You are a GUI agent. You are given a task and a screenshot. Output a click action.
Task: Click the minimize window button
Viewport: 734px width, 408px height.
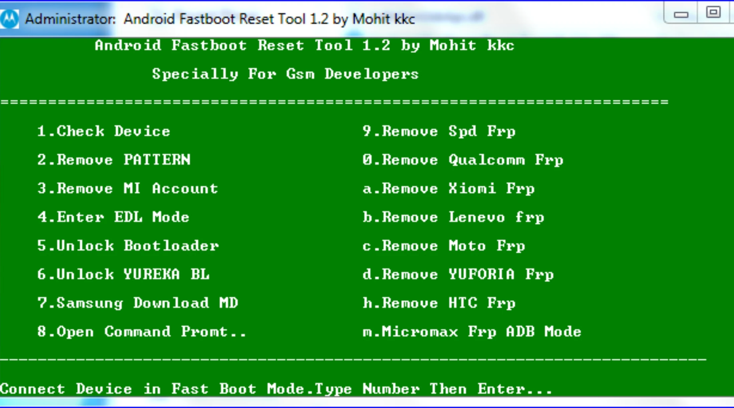click(x=681, y=15)
